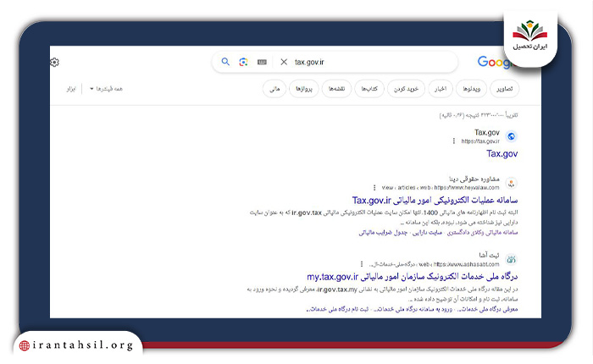Open سامانه مالیاتی وکلای دادگستری sitelink
The width and height of the screenshot is (593, 364).
click(482, 233)
